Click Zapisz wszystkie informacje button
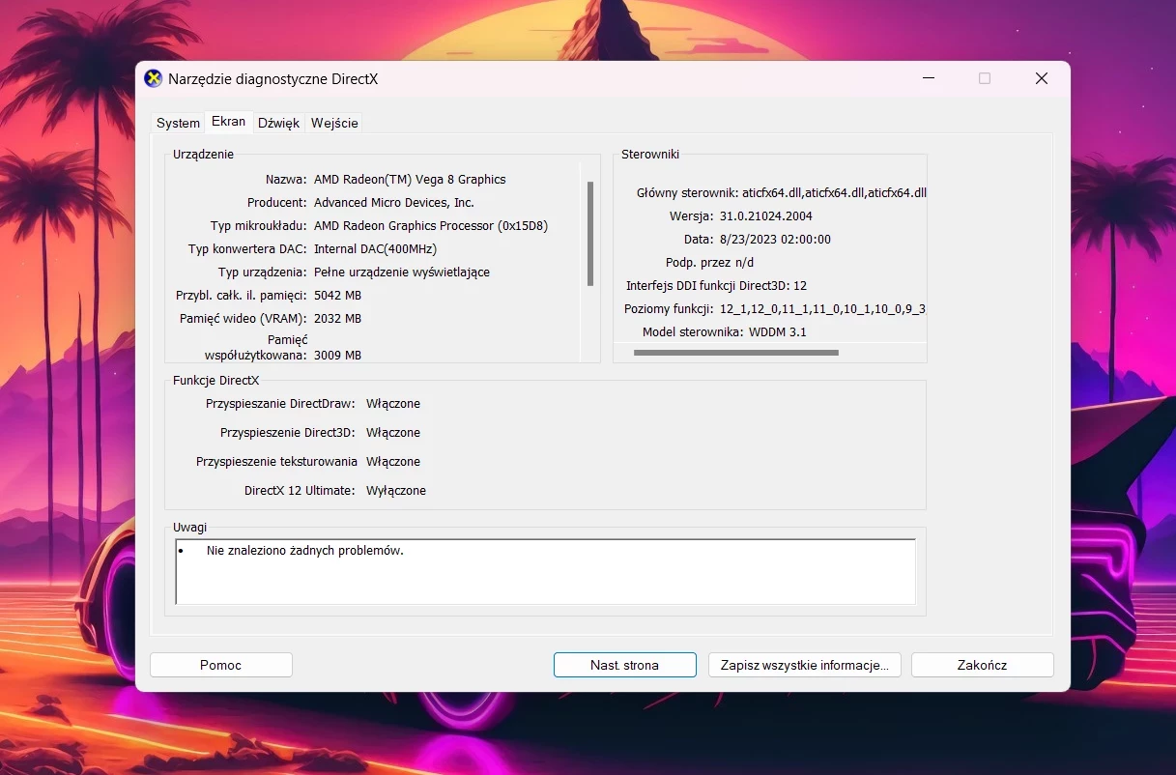This screenshot has width=1176, height=775. (x=805, y=665)
